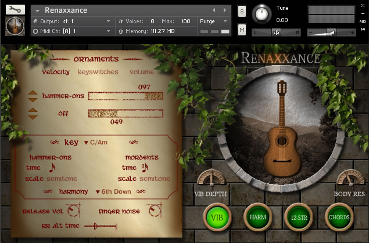Image resolution: width=369 pixels, height=243 pixels.
Task: Toggle the CHORDS button
Action: click(x=339, y=217)
